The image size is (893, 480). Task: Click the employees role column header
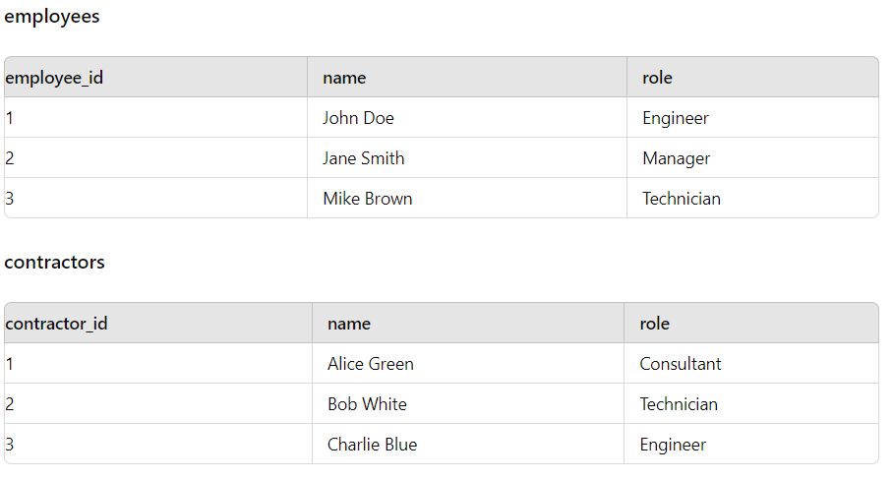[752, 78]
